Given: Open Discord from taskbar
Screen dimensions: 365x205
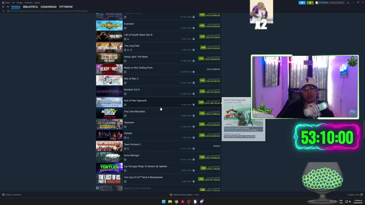Looking at the screenshot, I should 201,202.
